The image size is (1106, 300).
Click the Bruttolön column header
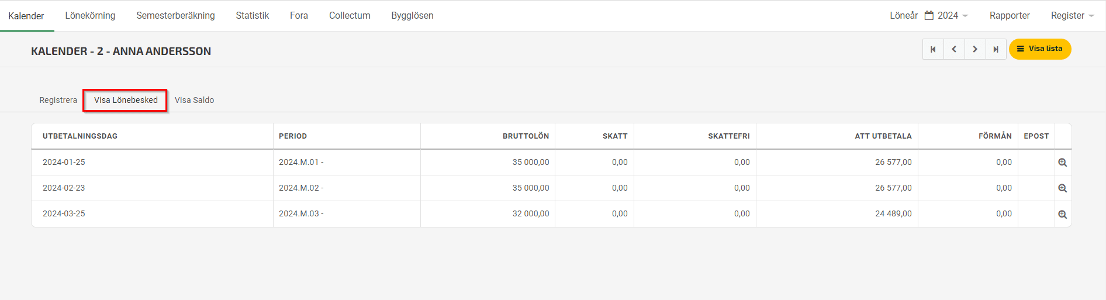pyautogui.click(x=526, y=136)
